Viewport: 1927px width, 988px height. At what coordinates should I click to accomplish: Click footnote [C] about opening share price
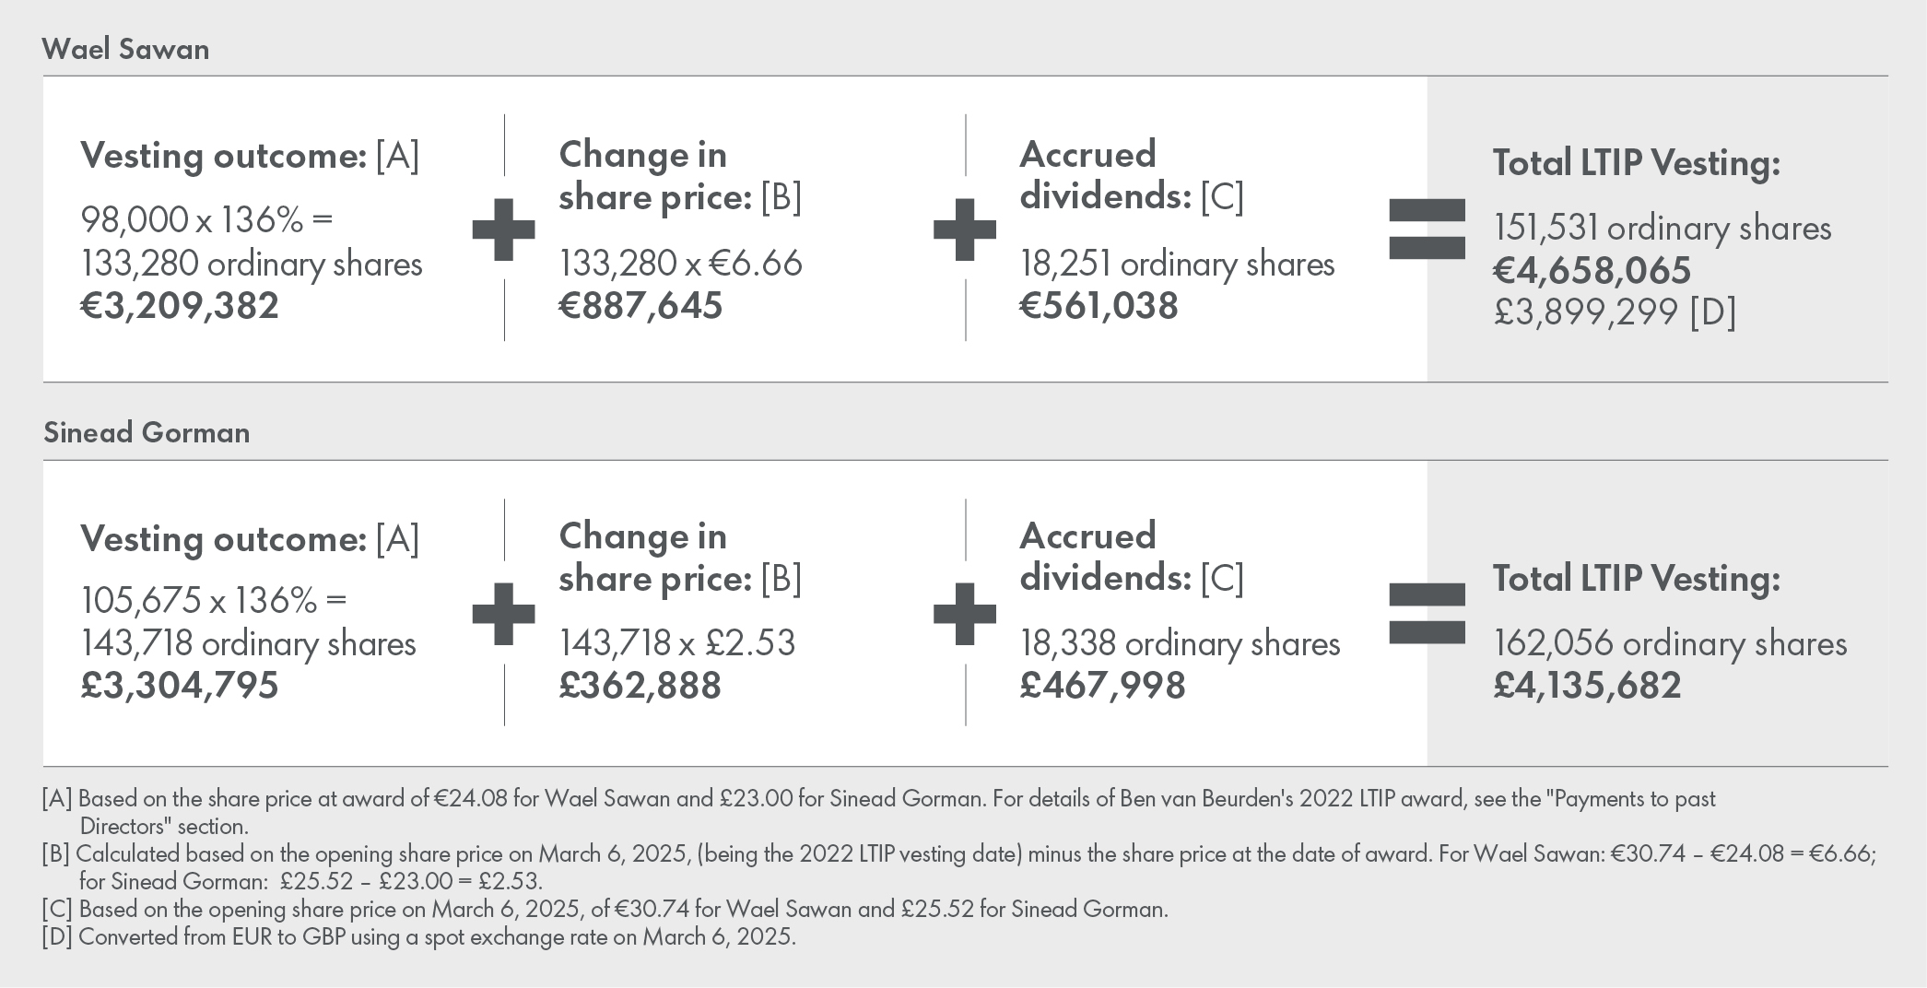[x=605, y=910]
